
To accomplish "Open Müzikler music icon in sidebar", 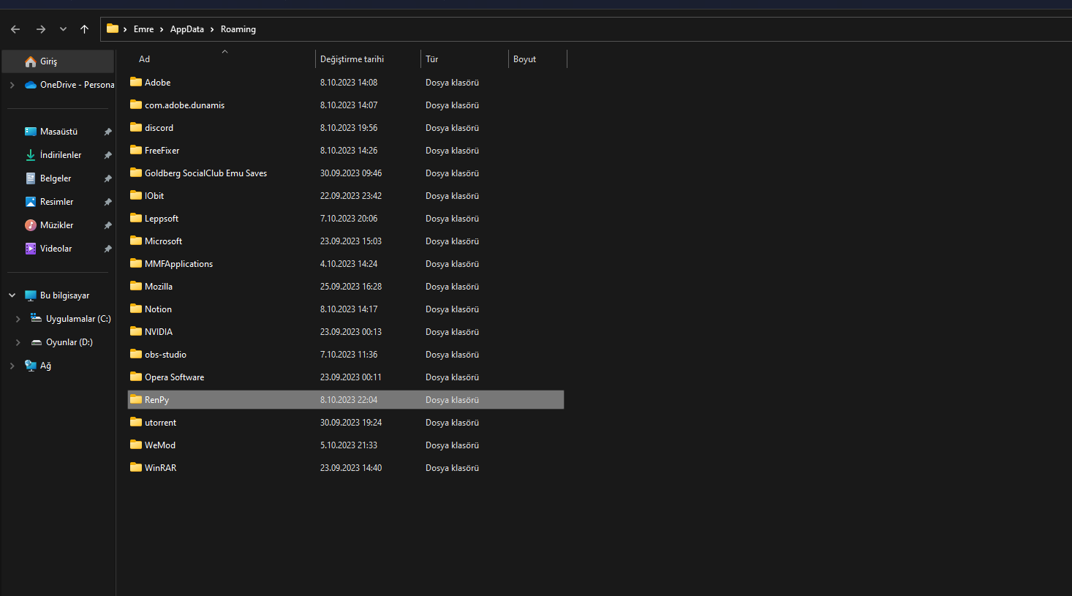I will coord(31,225).
